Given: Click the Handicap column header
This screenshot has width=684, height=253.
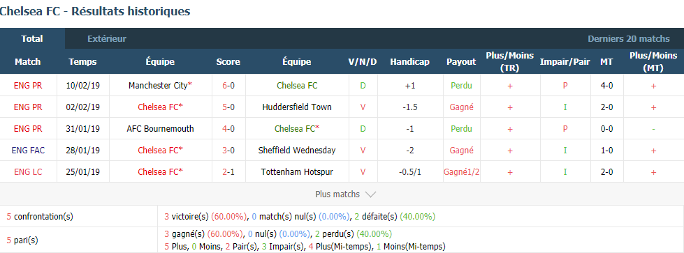Looking at the screenshot, I should 409,62.
